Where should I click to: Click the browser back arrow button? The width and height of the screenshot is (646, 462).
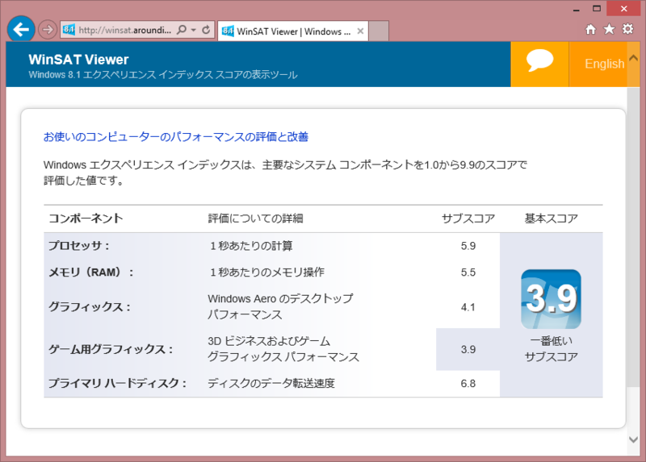click(x=21, y=29)
